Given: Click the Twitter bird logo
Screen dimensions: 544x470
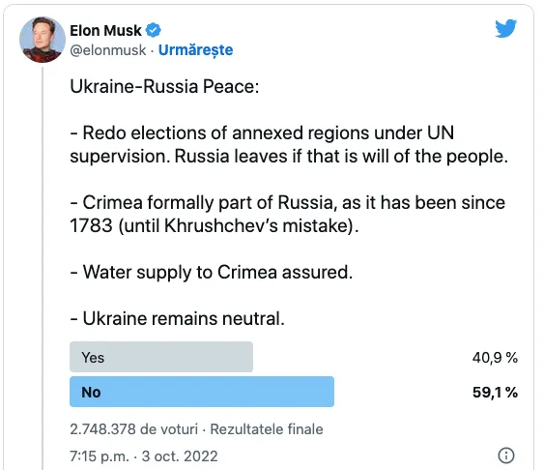Looking at the screenshot, I should coord(506,28).
